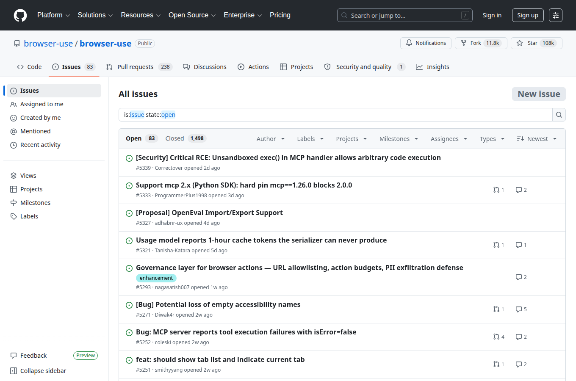
Task: Click the Sign in link
Action: 492,15
